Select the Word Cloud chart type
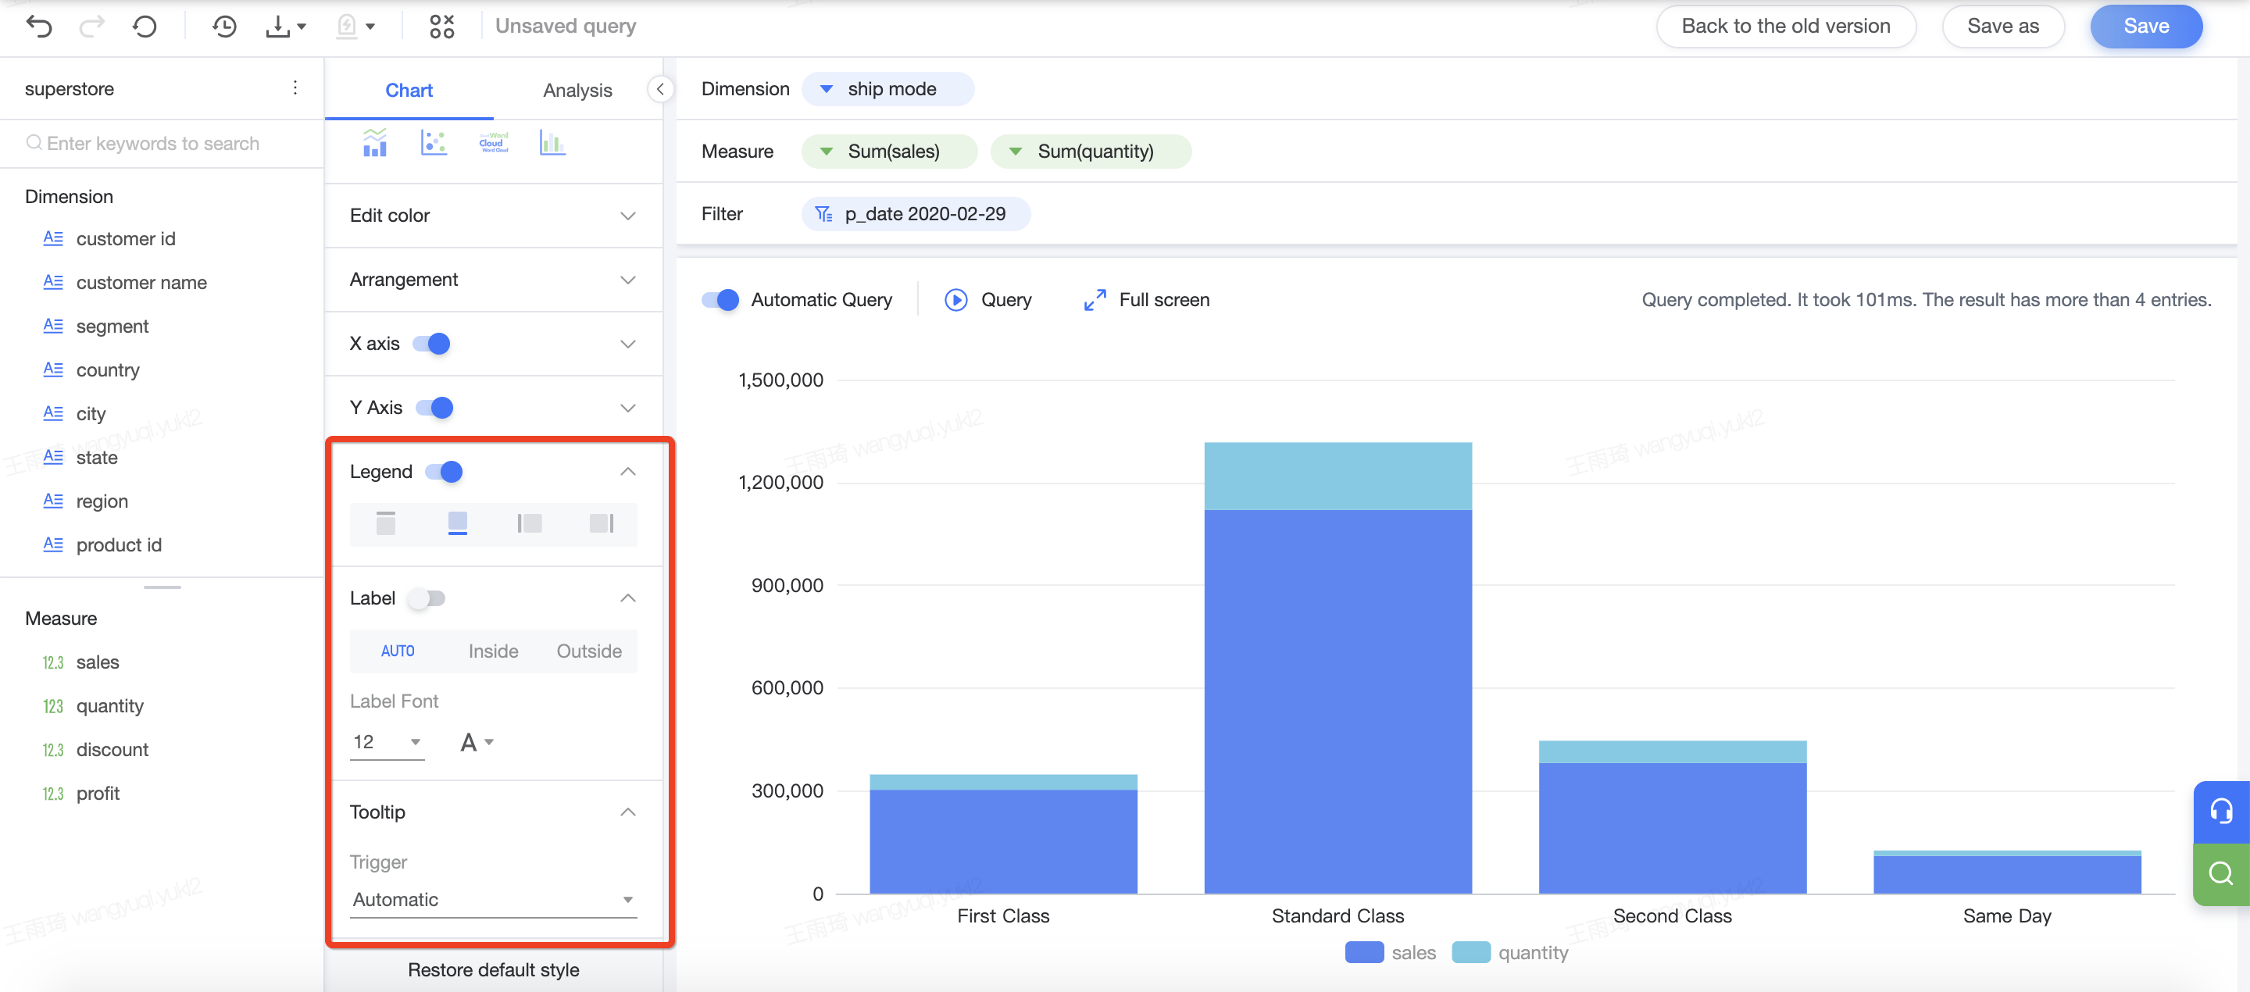2250x992 pixels. tap(494, 142)
